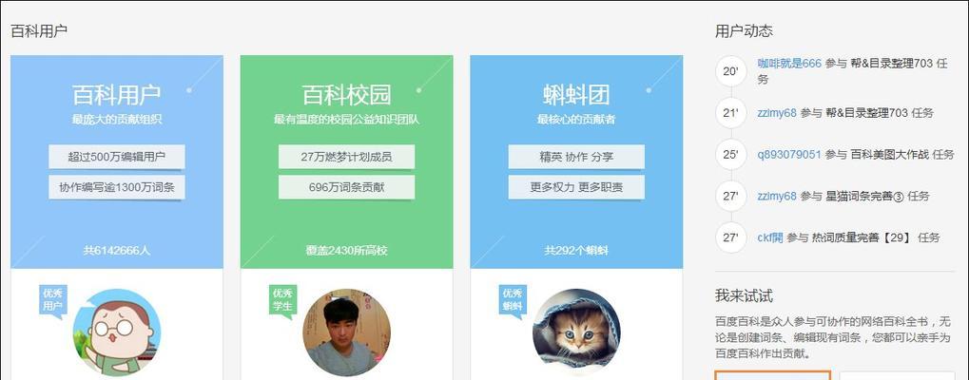Click the kitten avatar under 蝌蚪团
The height and width of the screenshot is (380, 969).
click(576, 332)
